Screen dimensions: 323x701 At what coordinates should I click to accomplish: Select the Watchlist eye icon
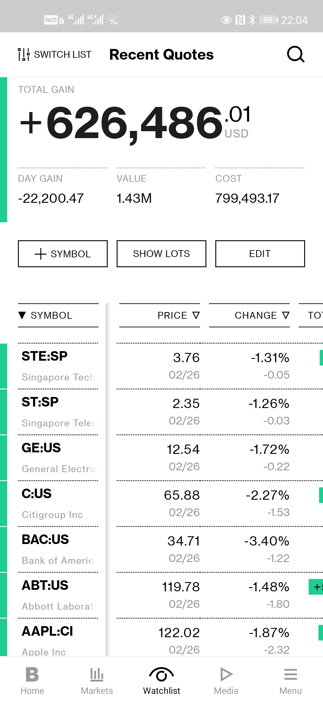161,675
